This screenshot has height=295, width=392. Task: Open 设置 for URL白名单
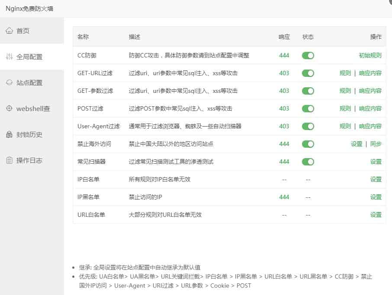(x=376, y=215)
